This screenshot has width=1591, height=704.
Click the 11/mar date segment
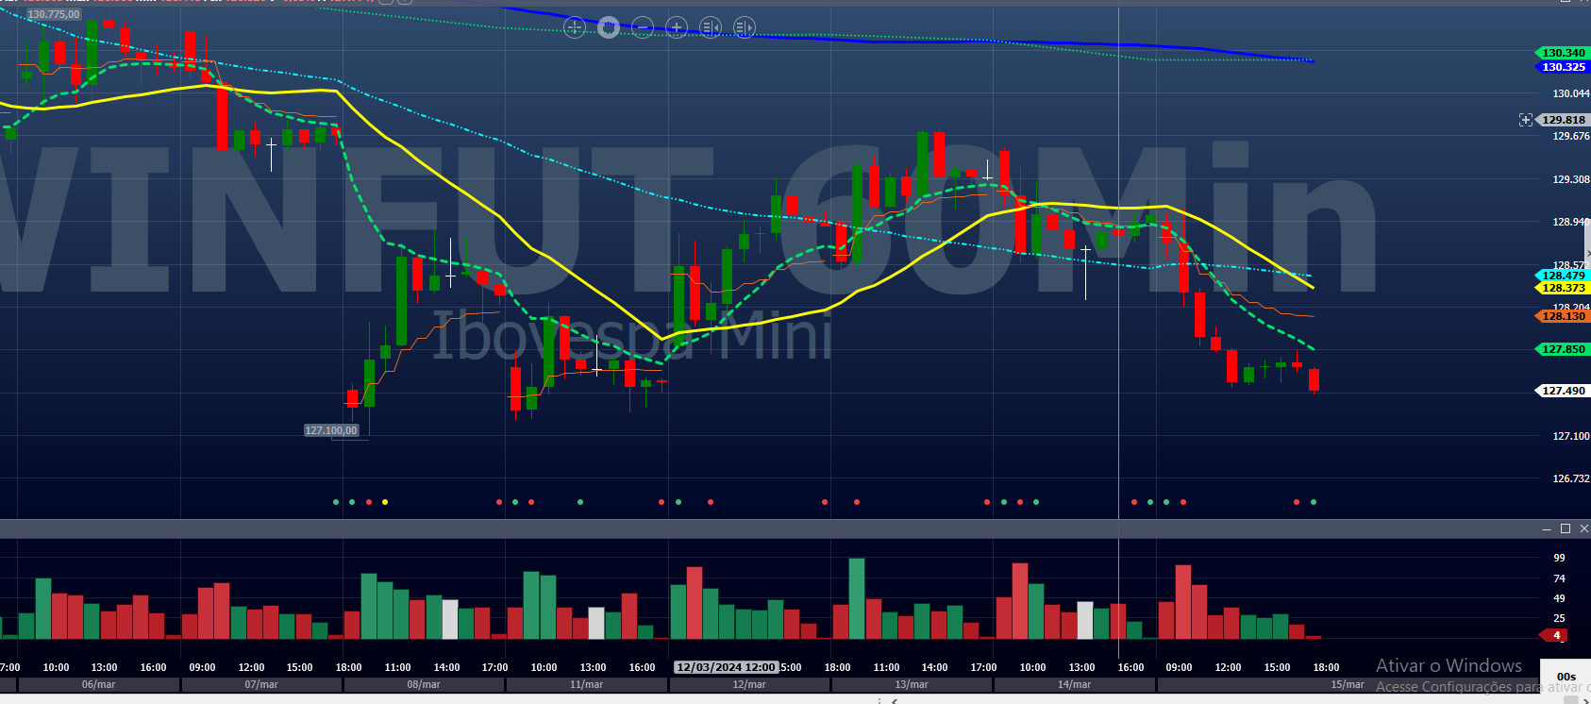(586, 684)
